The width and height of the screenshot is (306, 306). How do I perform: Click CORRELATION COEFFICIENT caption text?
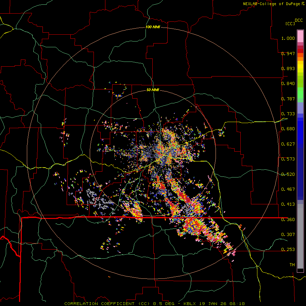99,304
